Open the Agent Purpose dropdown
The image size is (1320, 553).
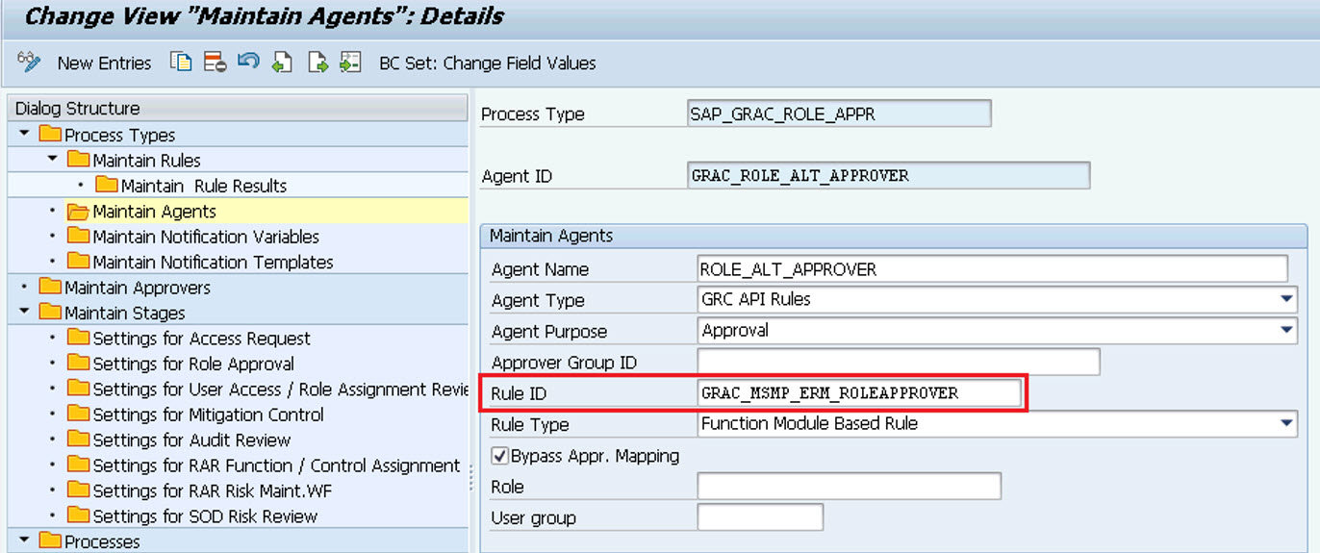click(x=1287, y=331)
